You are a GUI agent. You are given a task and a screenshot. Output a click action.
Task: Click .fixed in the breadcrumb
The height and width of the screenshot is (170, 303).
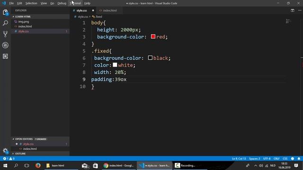(99, 17)
